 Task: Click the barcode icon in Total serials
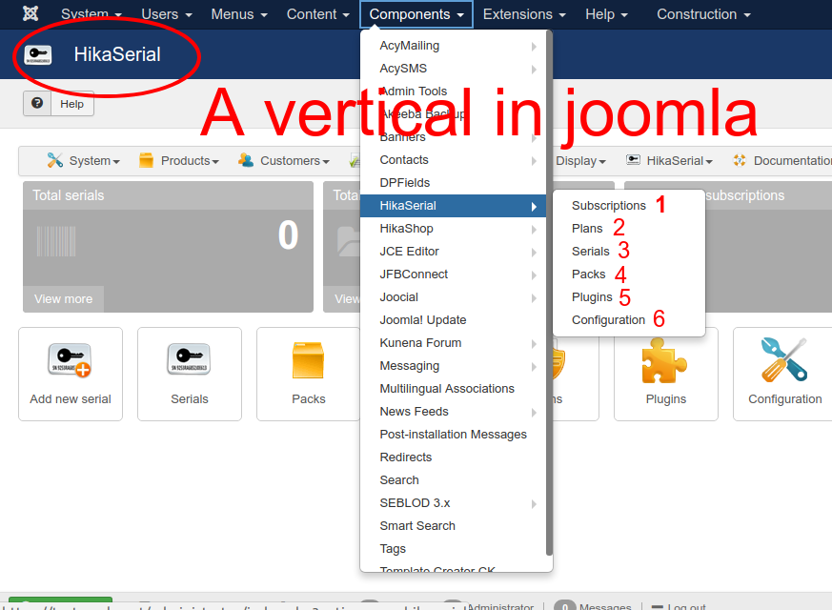56,241
